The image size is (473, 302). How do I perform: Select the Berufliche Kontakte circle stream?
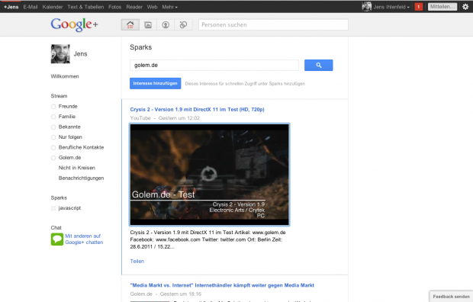pos(81,147)
